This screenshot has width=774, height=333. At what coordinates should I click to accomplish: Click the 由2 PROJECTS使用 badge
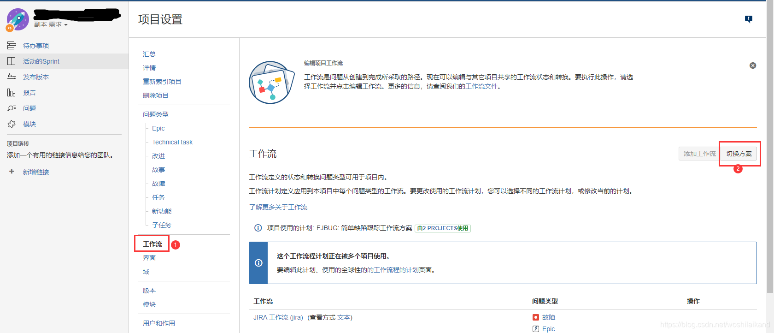[x=443, y=228]
